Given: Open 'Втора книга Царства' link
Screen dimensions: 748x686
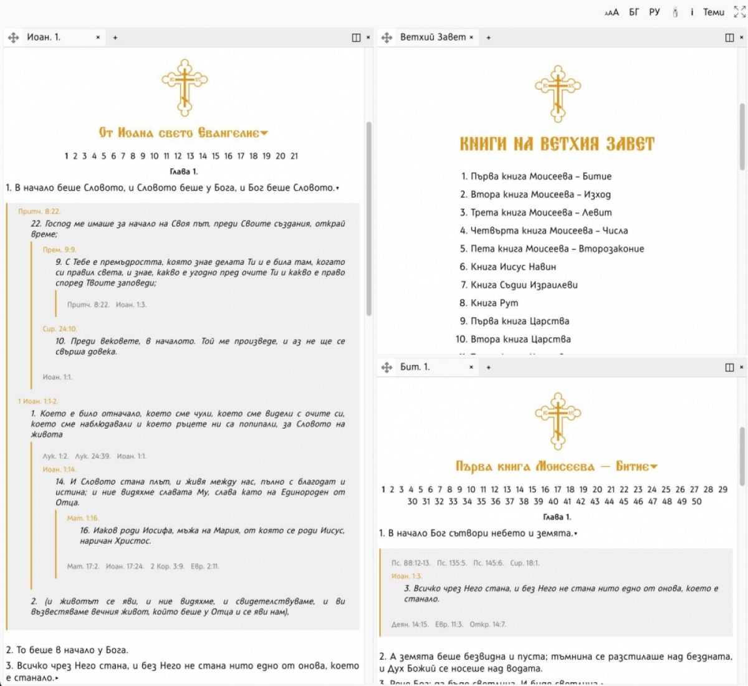Looking at the screenshot, I should pos(520,339).
